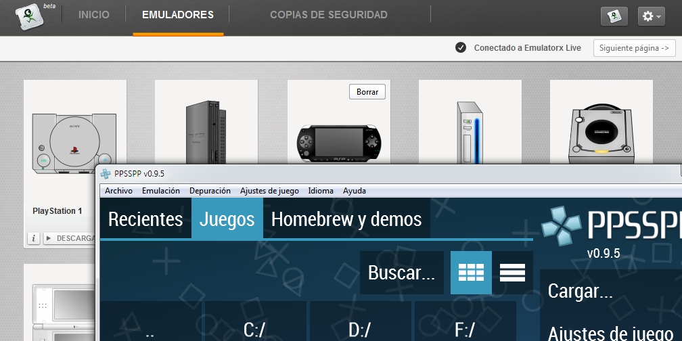682x341 pixels.
Task: Switch to Homebrew y demos tab
Action: (346, 219)
